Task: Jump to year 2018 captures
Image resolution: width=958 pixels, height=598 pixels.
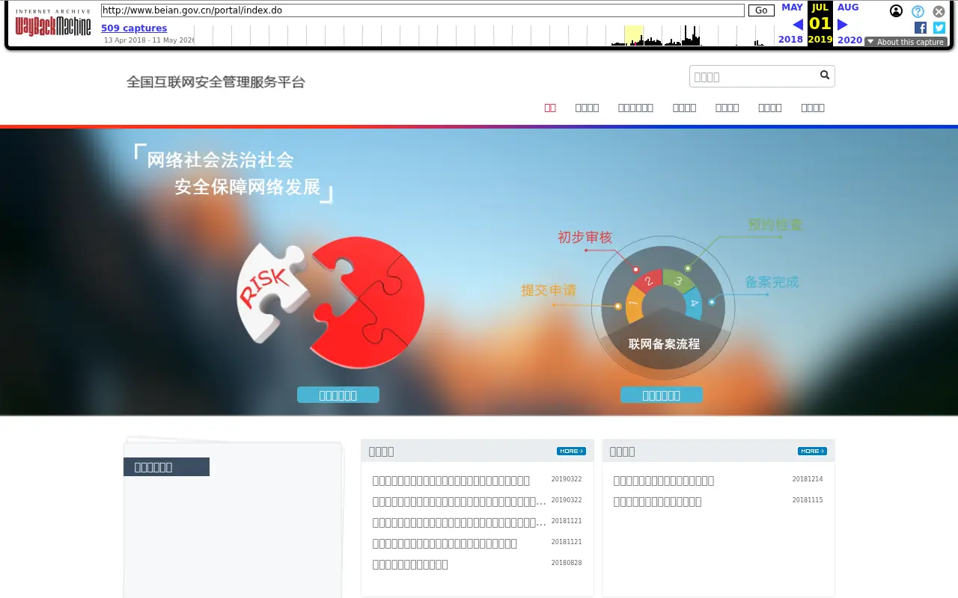Action: tap(790, 40)
